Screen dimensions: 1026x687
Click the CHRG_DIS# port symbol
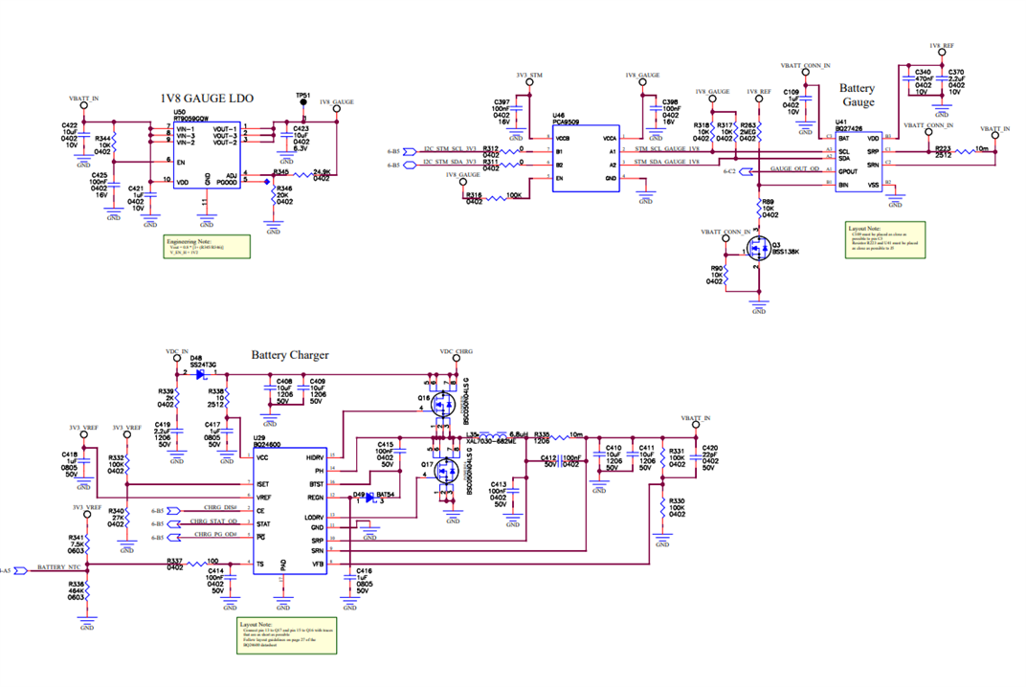(174, 510)
